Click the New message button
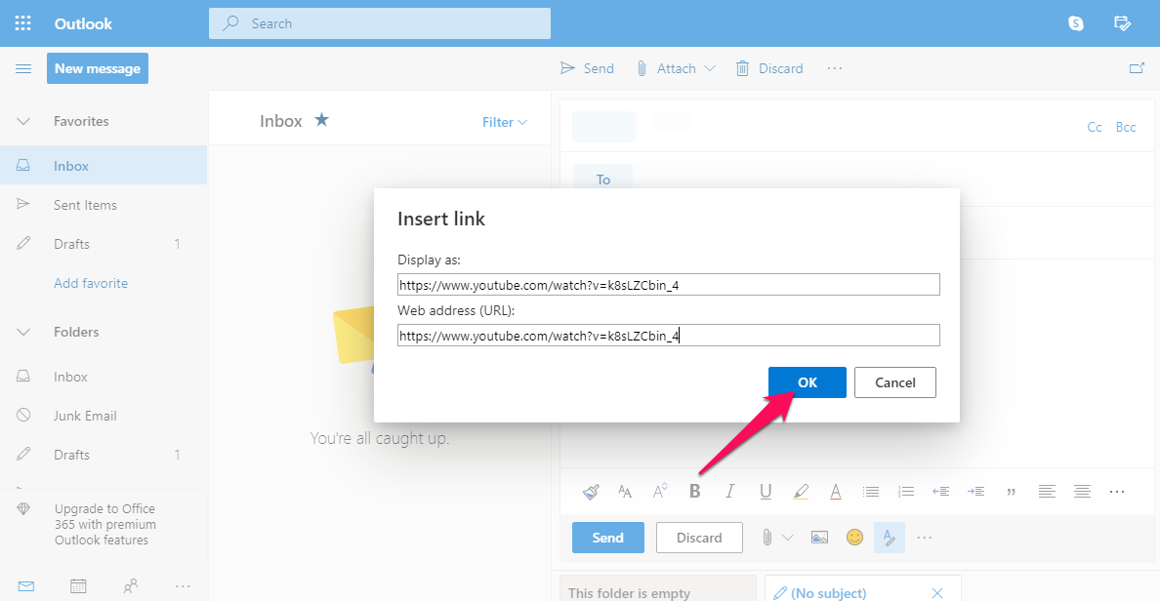Screen dimensions: 1160x601 (x=98, y=68)
